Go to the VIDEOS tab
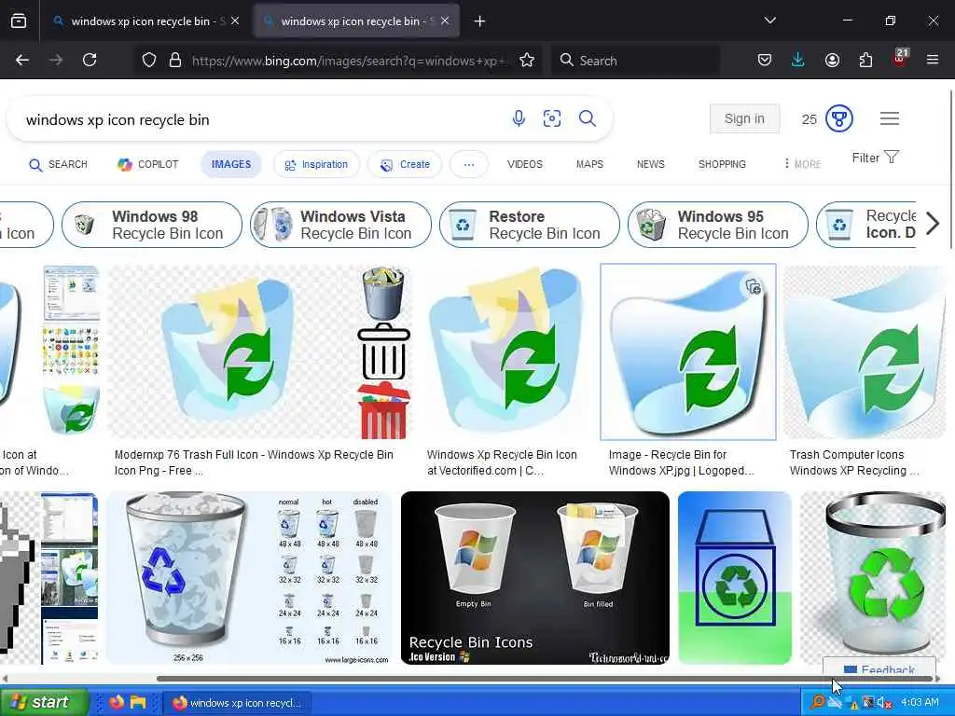The height and width of the screenshot is (716, 955). point(524,164)
